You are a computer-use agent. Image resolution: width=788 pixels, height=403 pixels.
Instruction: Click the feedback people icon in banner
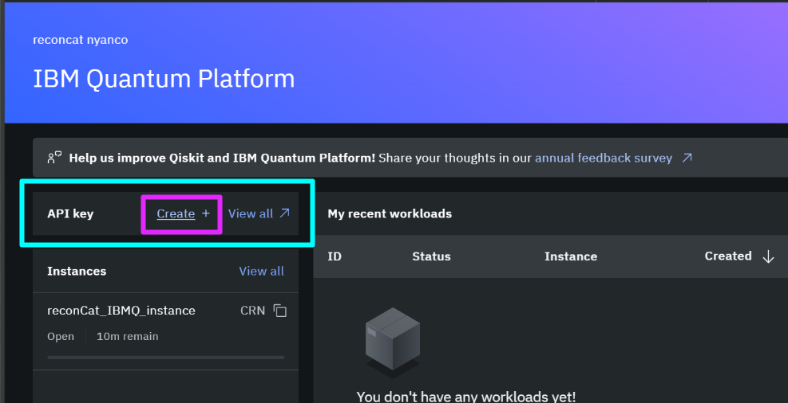click(x=54, y=158)
